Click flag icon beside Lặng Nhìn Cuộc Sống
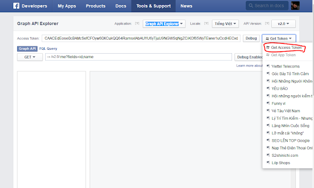The width and height of the screenshot is (314, 188). (268, 125)
